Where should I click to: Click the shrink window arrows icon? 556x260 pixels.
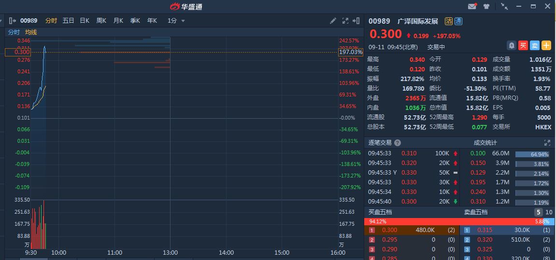pos(504,6)
